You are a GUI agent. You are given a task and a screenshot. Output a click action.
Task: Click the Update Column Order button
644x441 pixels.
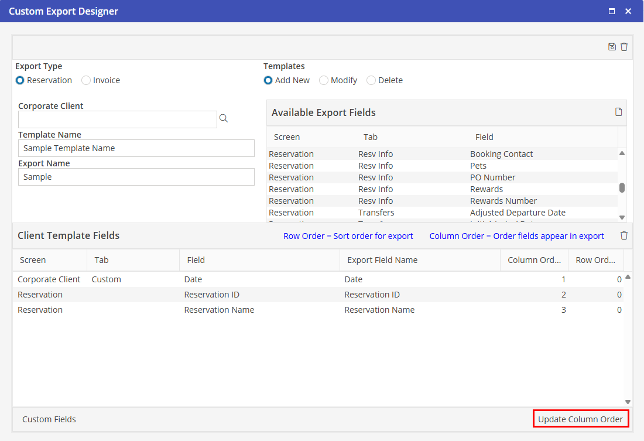(580, 419)
